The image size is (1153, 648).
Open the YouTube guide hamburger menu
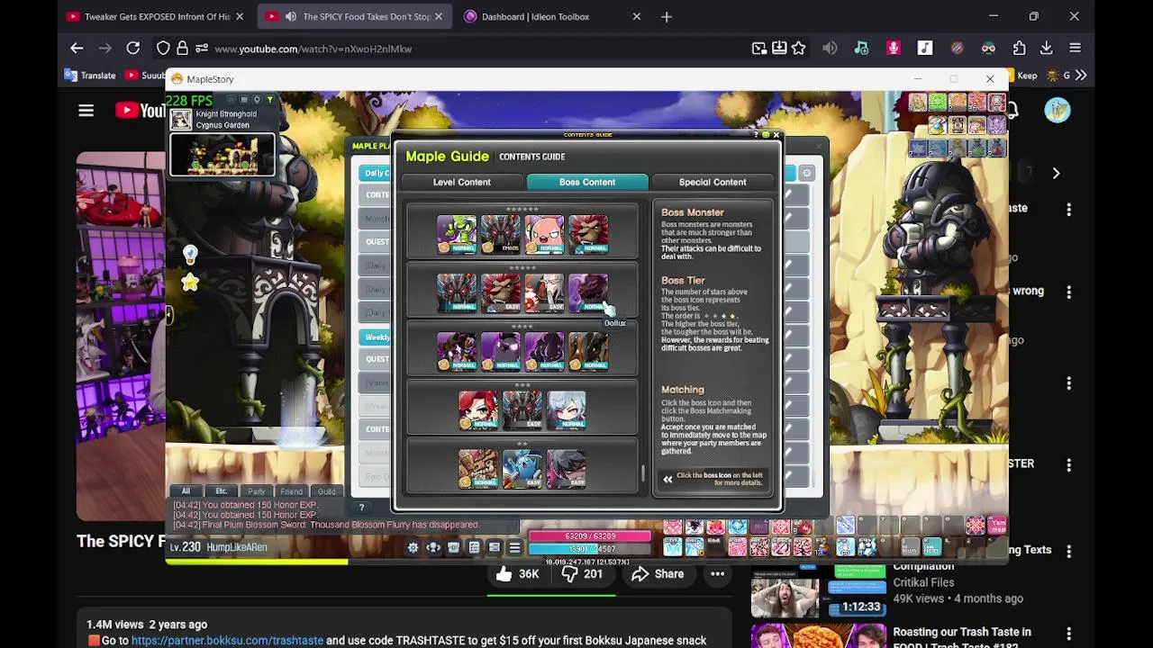[x=86, y=111]
